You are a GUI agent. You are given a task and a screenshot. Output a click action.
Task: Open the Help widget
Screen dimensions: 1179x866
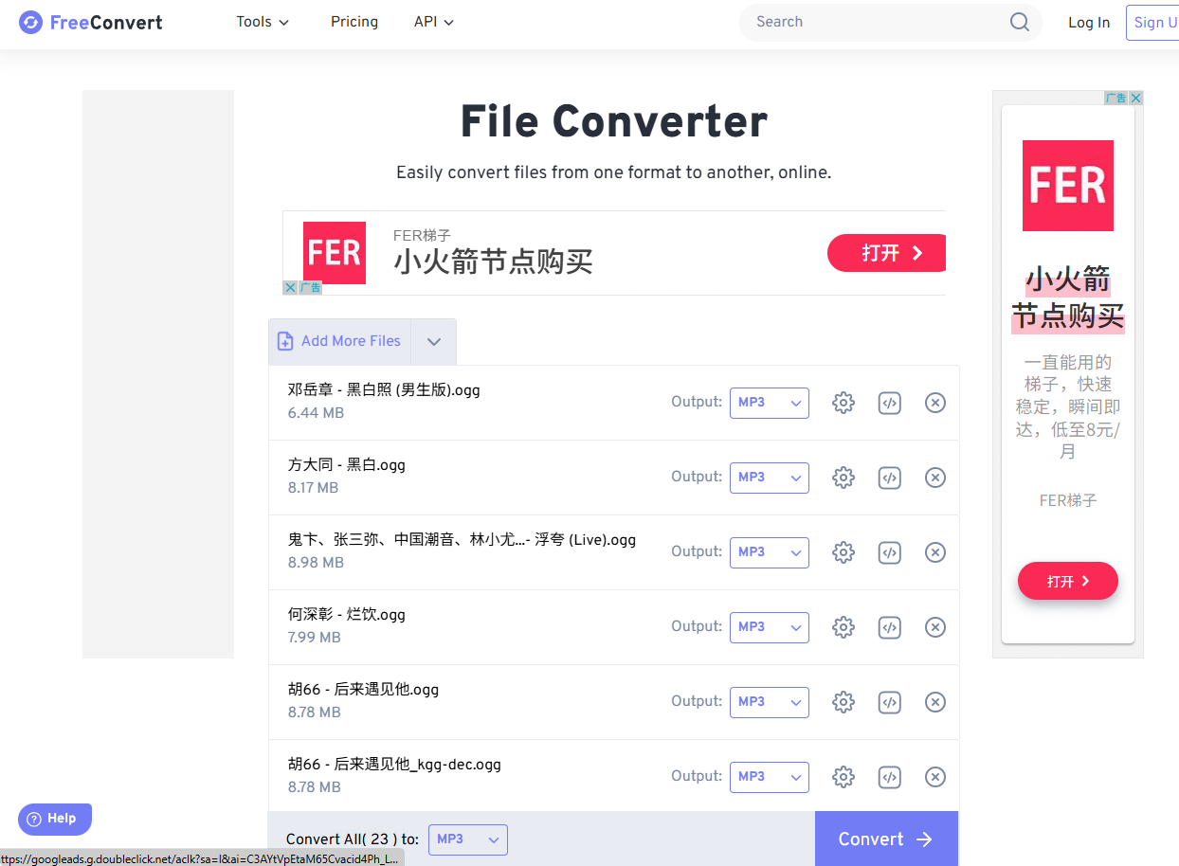click(x=55, y=819)
